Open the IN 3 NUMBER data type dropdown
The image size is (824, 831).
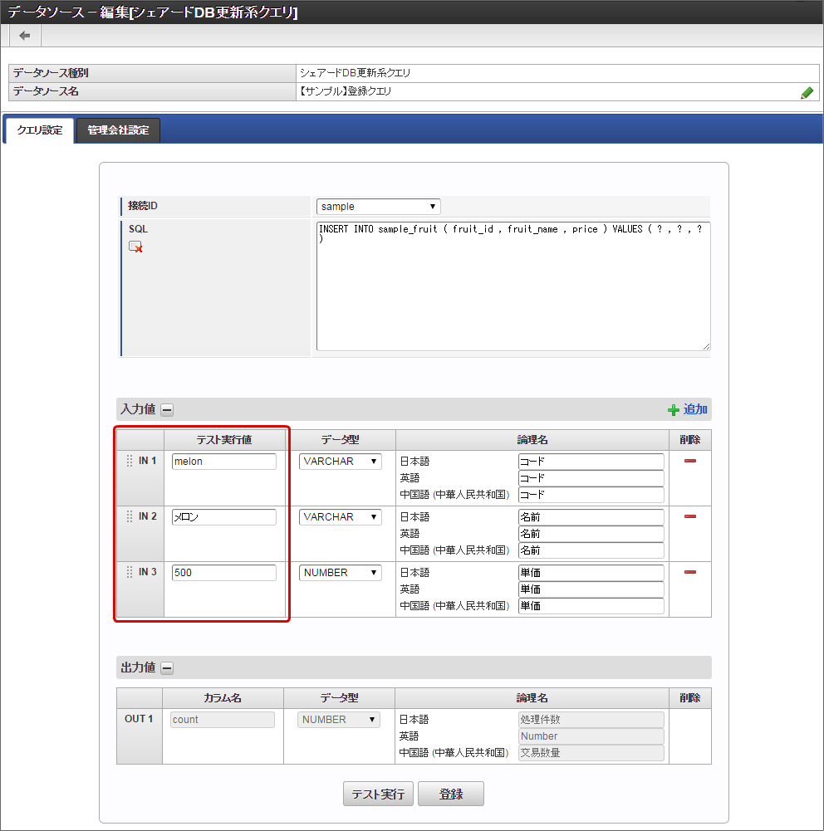pos(341,573)
